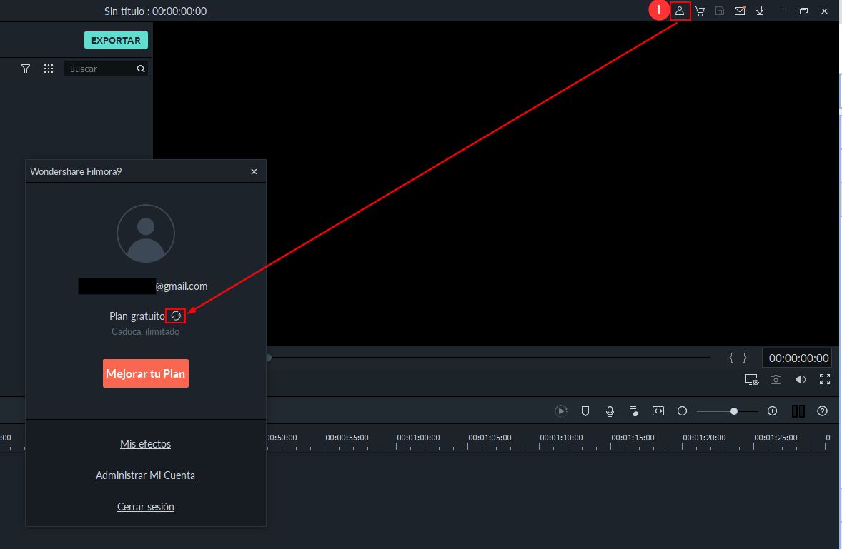Click the magnifier search icon

pyautogui.click(x=141, y=69)
